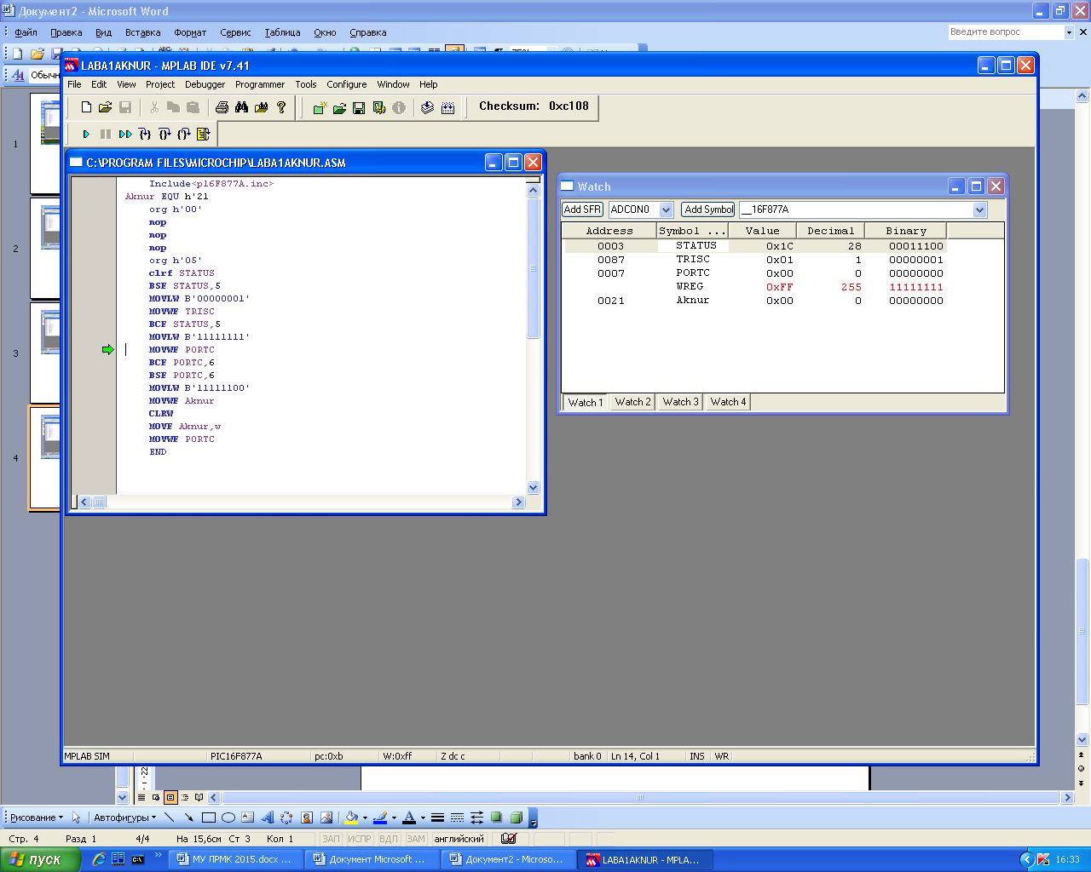The height and width of the screenshot is (872, 1091).
Task: Select the Line tool in Word drawing toolbar
Action: (169, 817)
